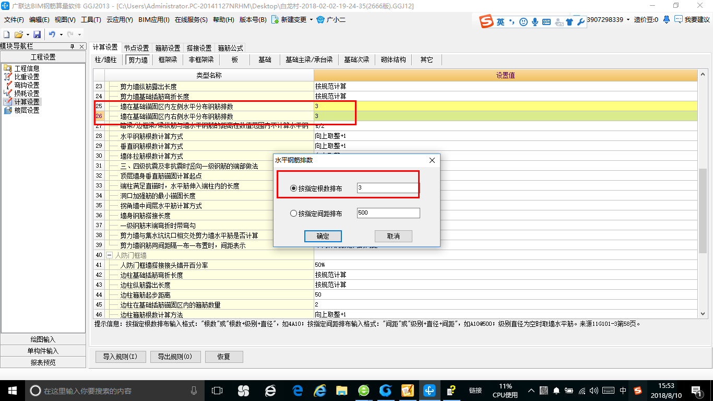Switch to the 节点设置 tab
The height and width of the screenshot is (401, 713).
136,48
